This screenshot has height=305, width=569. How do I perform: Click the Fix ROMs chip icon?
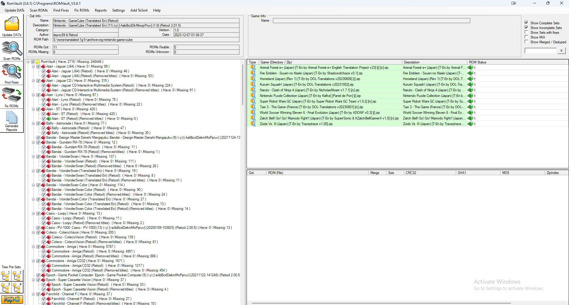(x=12, y=95)
